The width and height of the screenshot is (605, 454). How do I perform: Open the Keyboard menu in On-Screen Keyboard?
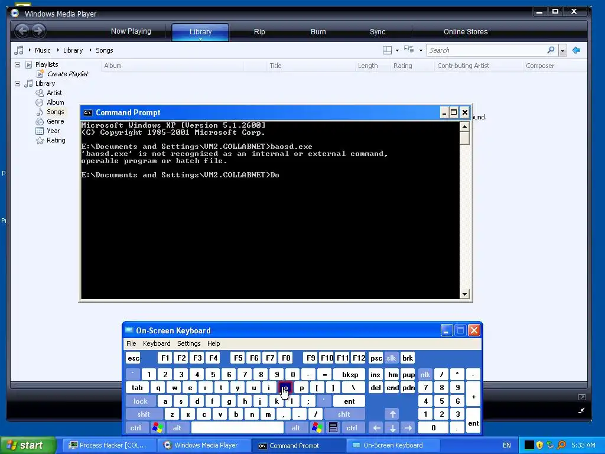(x=156, y=343)
